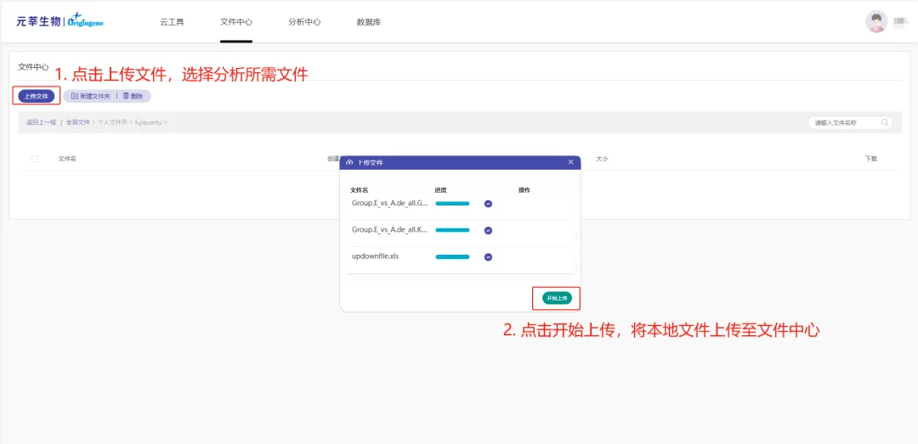Select Group.E_vs_A.de_all.K... file name
Image resolution: width=918 pixels, height=444 pixels.
pyautogui.click(x=390, y=230)
